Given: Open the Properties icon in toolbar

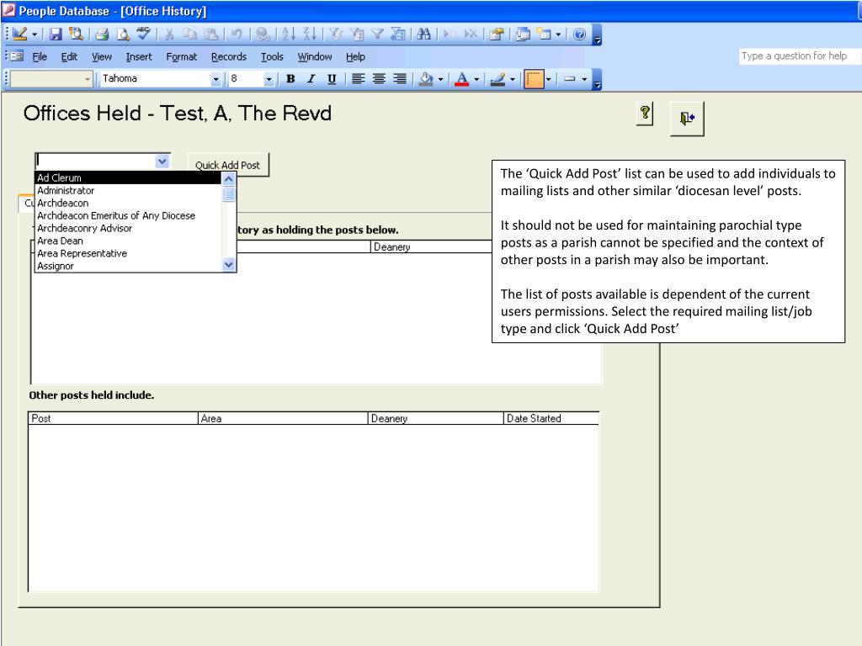Looking at the screenshot, I should click(497, 34).
